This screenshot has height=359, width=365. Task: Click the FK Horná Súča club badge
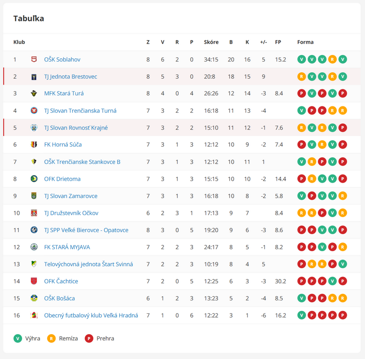pyautogui.click(x=34, y=145)
